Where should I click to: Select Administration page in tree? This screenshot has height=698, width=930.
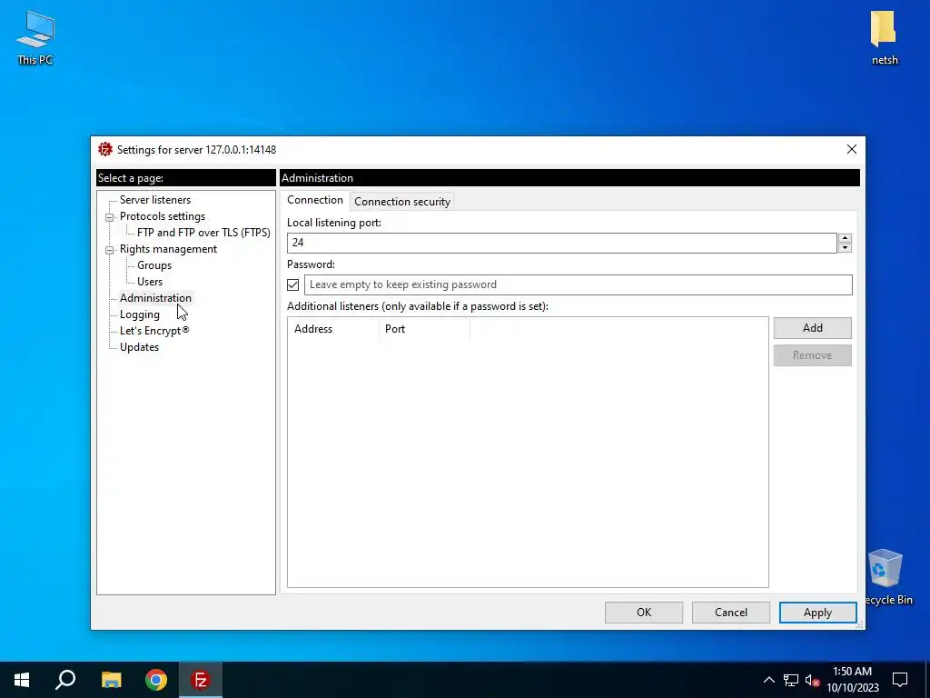[155, 298]
